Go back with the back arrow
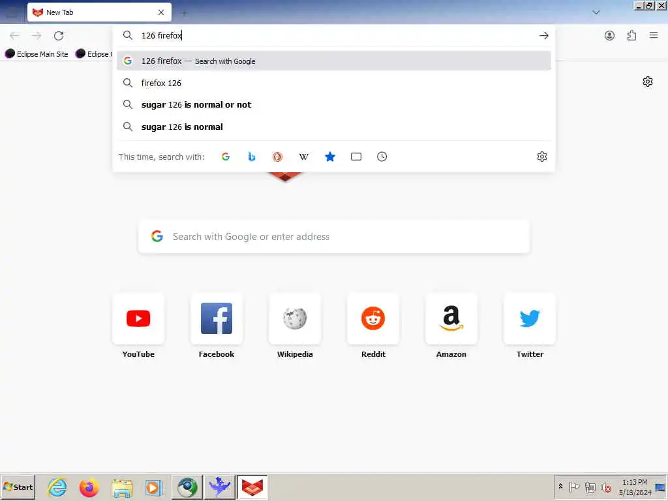This screenshot has height=501, width=668. tap(14, 36)
